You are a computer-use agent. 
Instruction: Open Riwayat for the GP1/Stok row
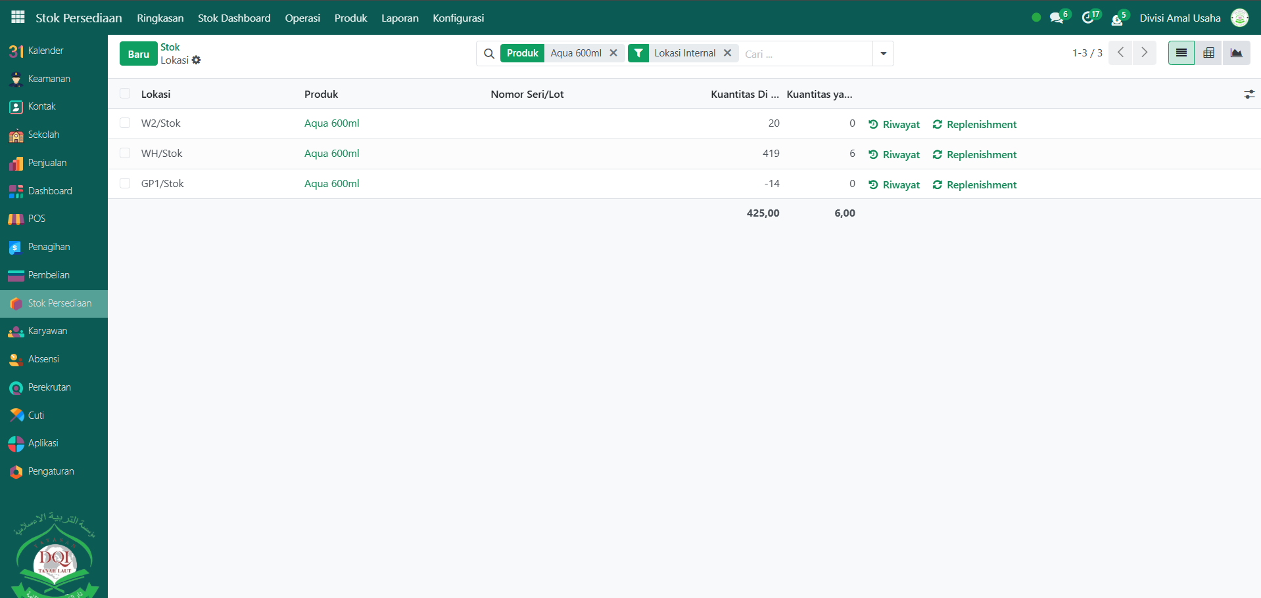(894, 185)
